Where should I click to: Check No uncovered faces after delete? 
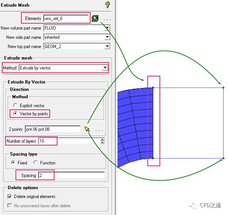[x=10, y=206]
